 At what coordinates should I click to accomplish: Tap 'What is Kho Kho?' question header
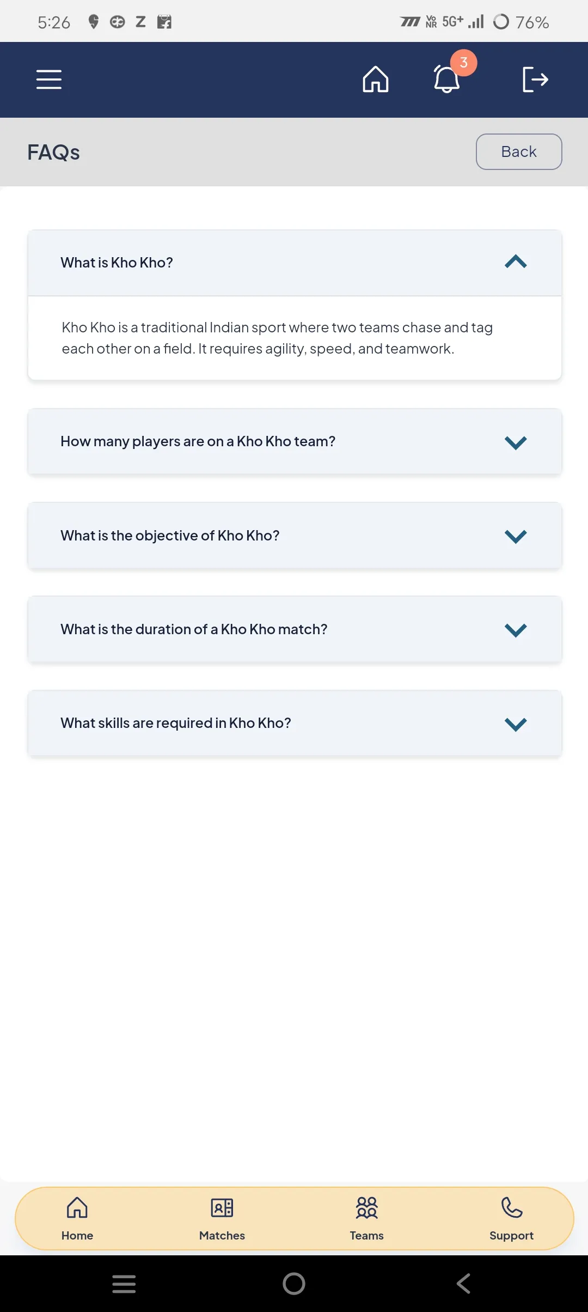(295, 263)
